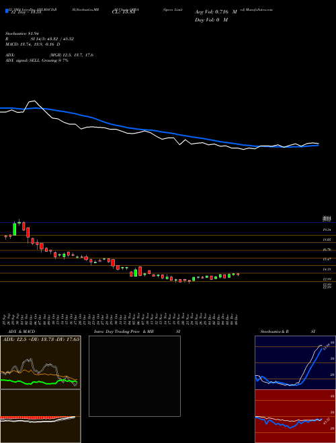This screenshot has width=336, height=443.
Task: Click the 'Intra Day Trading Price & MR' title
Action: pyautogui.click(x=124, y=332)
